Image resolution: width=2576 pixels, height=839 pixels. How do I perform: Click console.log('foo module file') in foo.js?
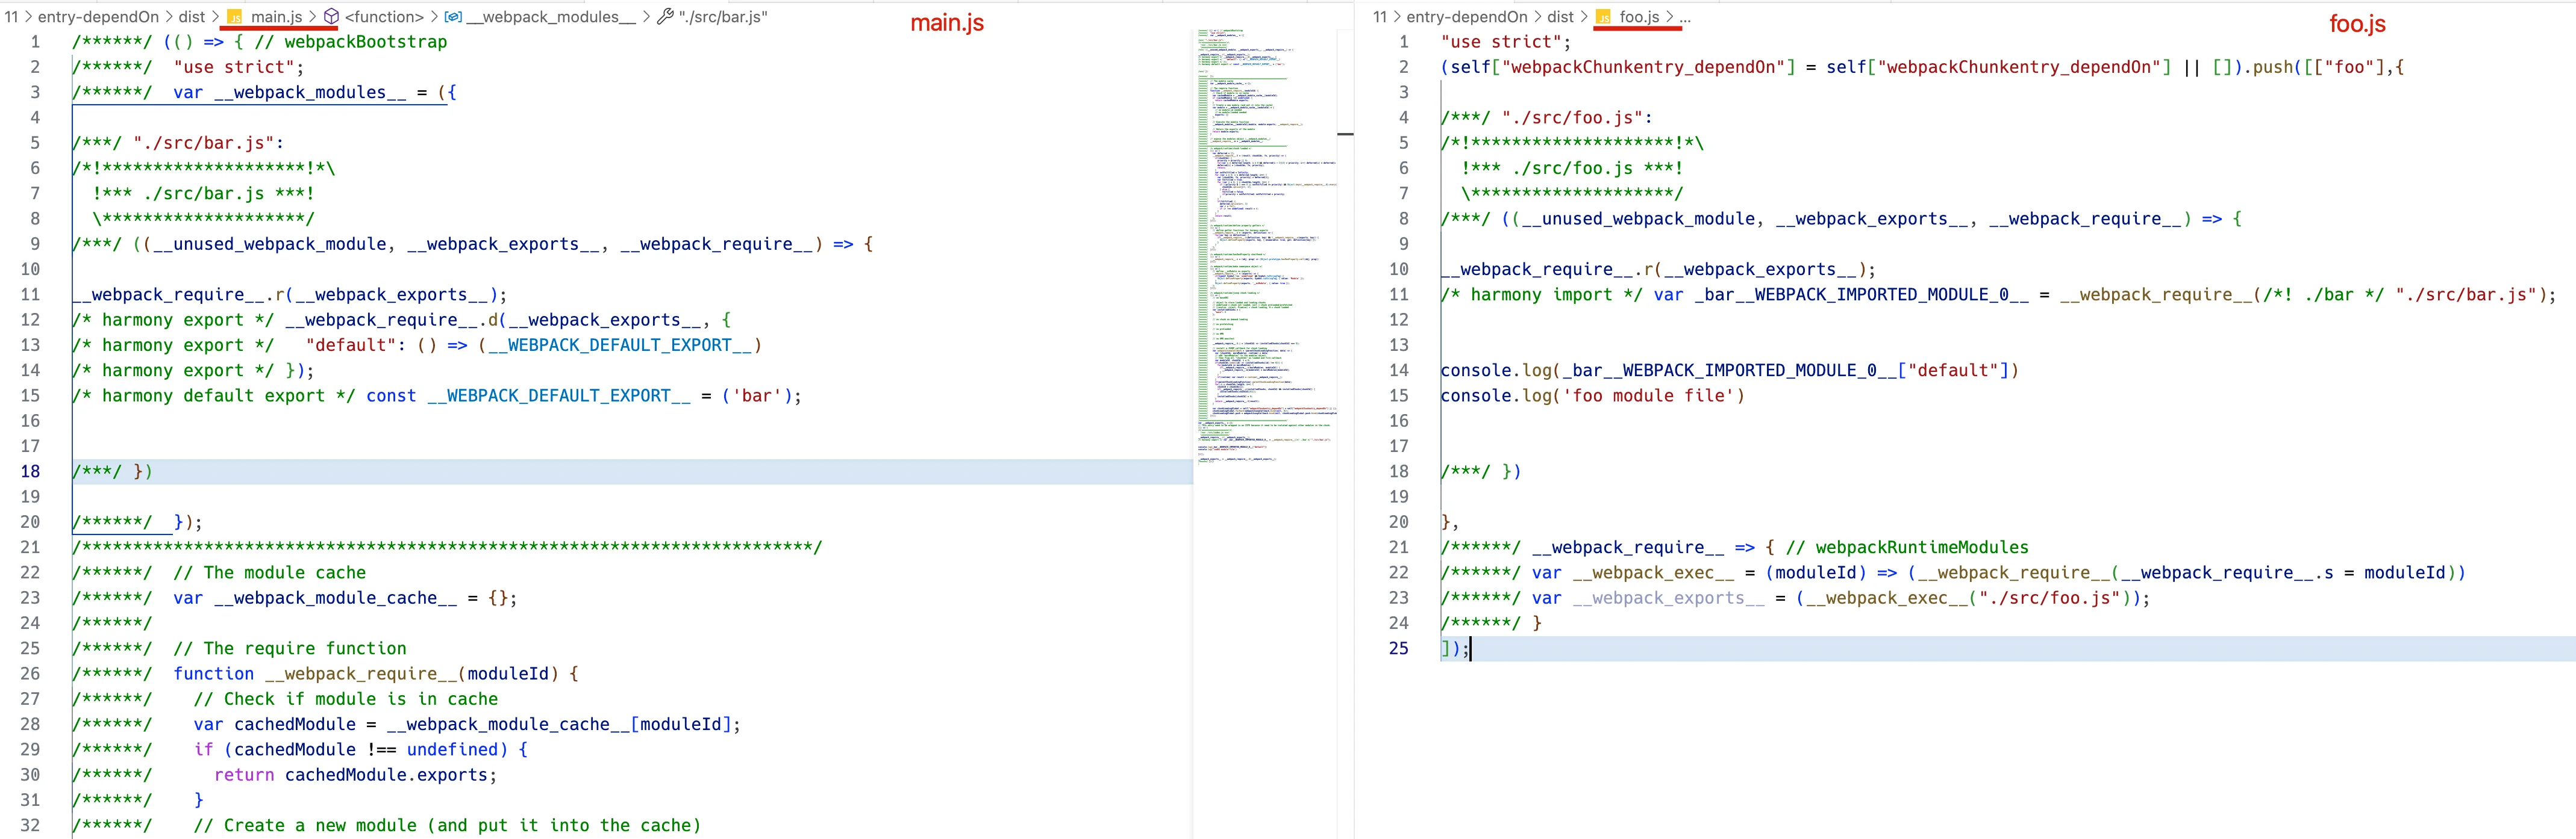(x=1593, y=395)
